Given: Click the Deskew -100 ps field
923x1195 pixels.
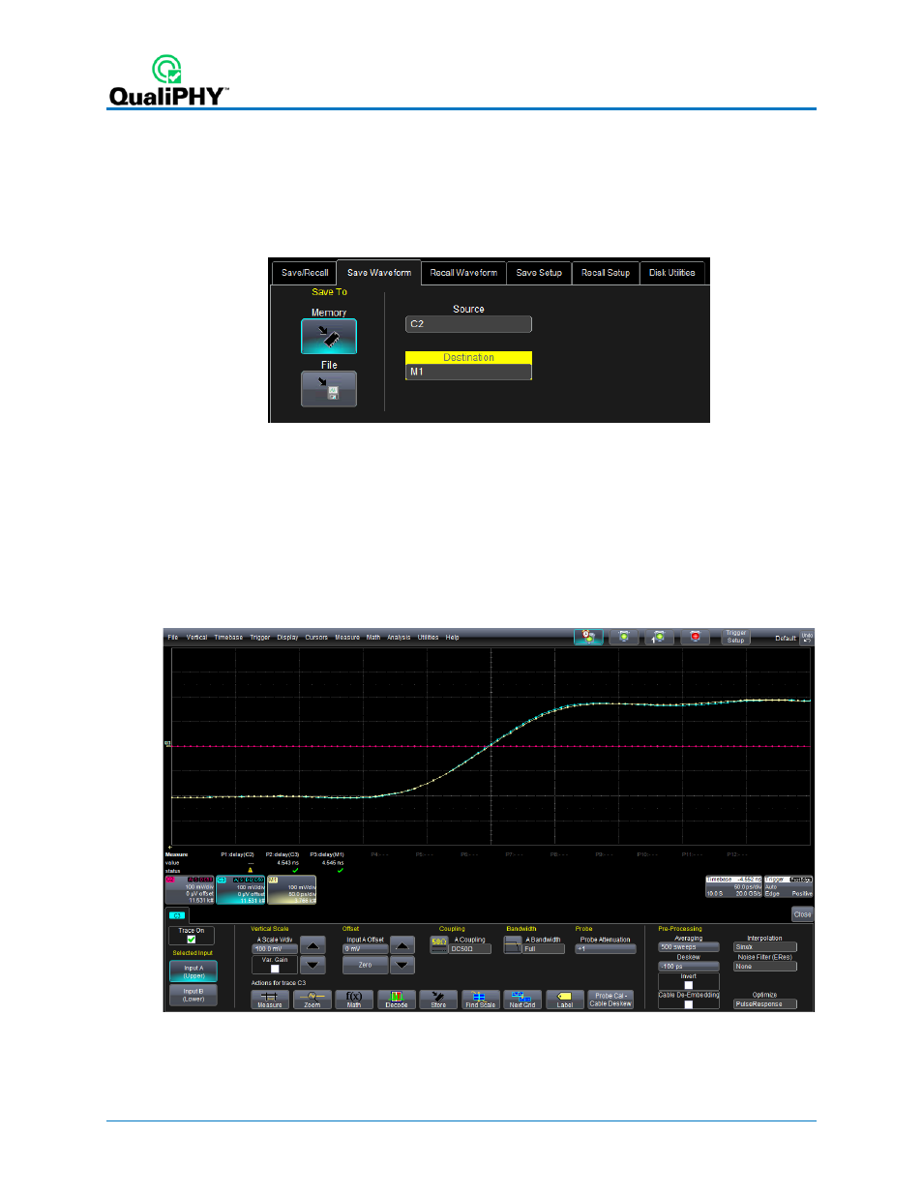Looking at the screenshot, I should [689, 967].
